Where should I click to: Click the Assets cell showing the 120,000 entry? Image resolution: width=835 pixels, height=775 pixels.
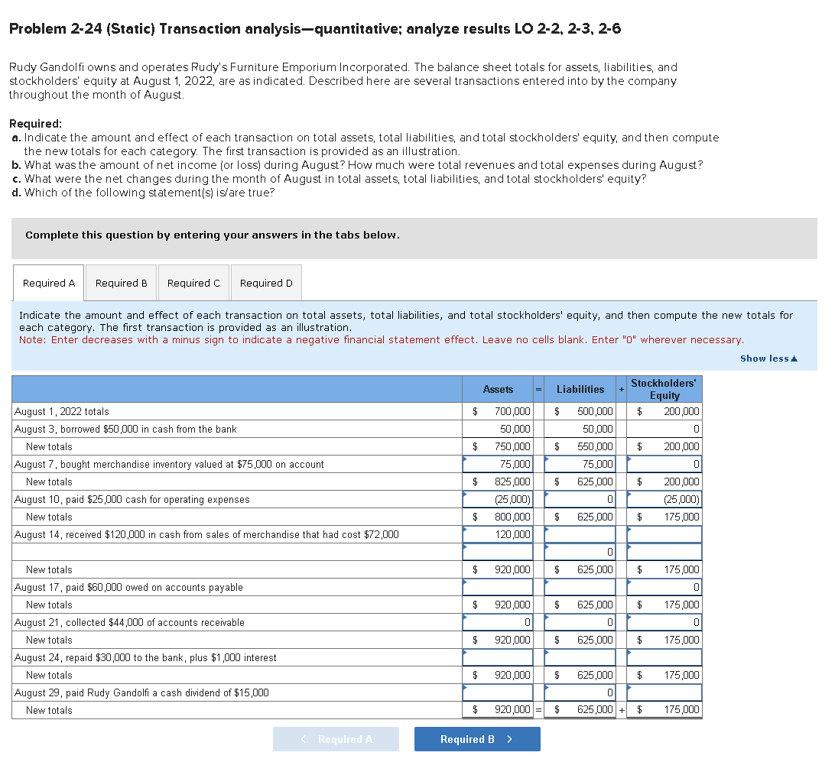498,534
